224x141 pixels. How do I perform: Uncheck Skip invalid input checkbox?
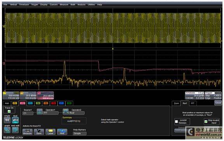click(x=206, y=122)
